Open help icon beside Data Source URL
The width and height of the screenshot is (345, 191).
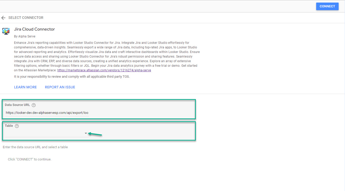point(34,105)
